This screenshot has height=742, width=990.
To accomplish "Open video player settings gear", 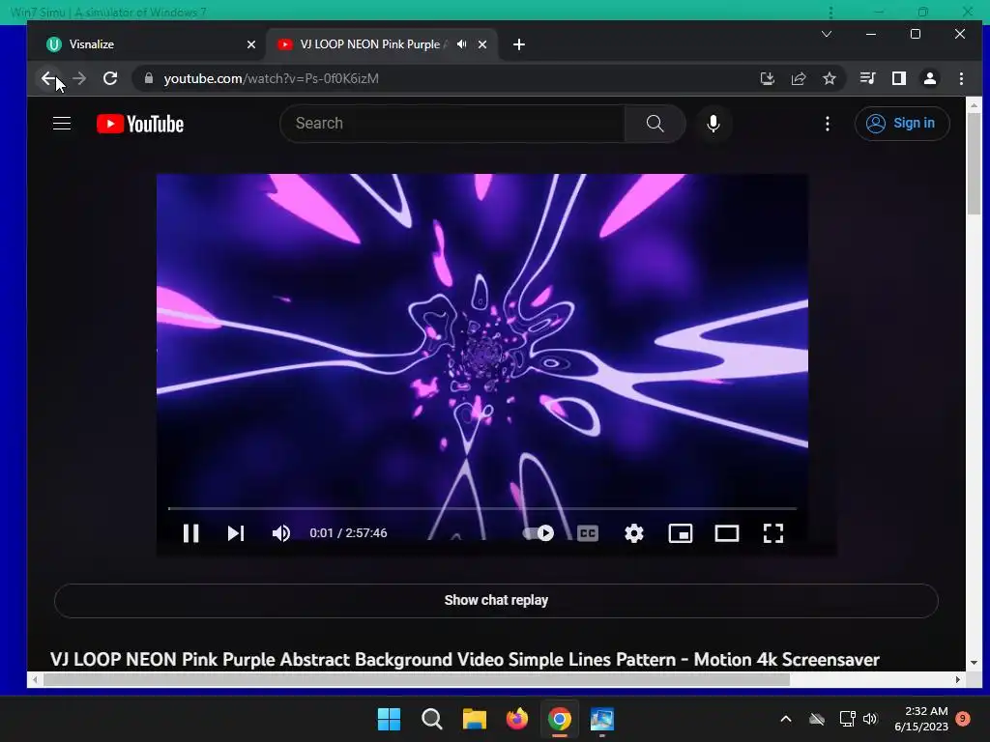I will click(634, 533).
